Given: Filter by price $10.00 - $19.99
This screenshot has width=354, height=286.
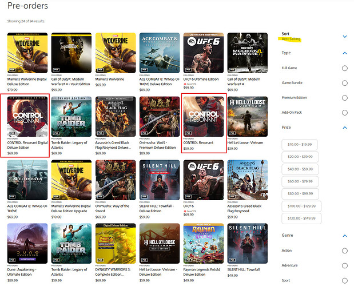Looking at the screenshot, I should pyautogui.click(x=300, y=145).
